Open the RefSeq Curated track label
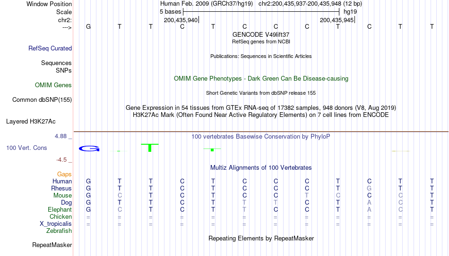 point(50,48)
